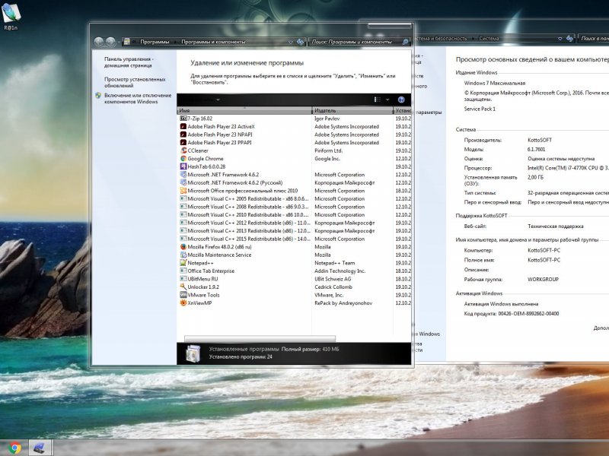The height and width of the screenshot is (456, 609).
Task: Click the Microsoft Office 2010 icon
Action: coord(183,191)
